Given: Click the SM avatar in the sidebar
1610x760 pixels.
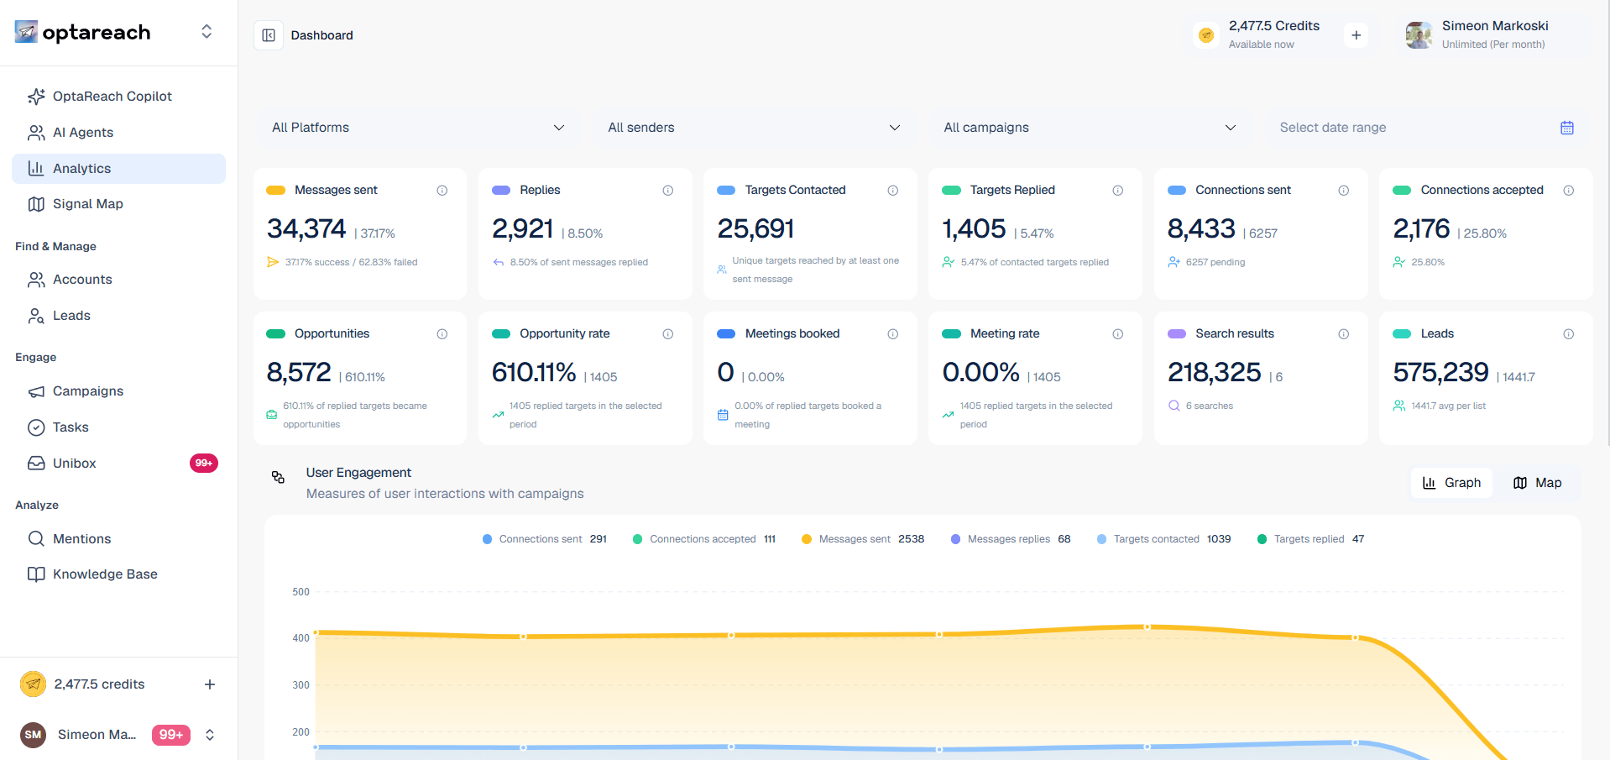Looking at the screenshot, I should [33, 735].
